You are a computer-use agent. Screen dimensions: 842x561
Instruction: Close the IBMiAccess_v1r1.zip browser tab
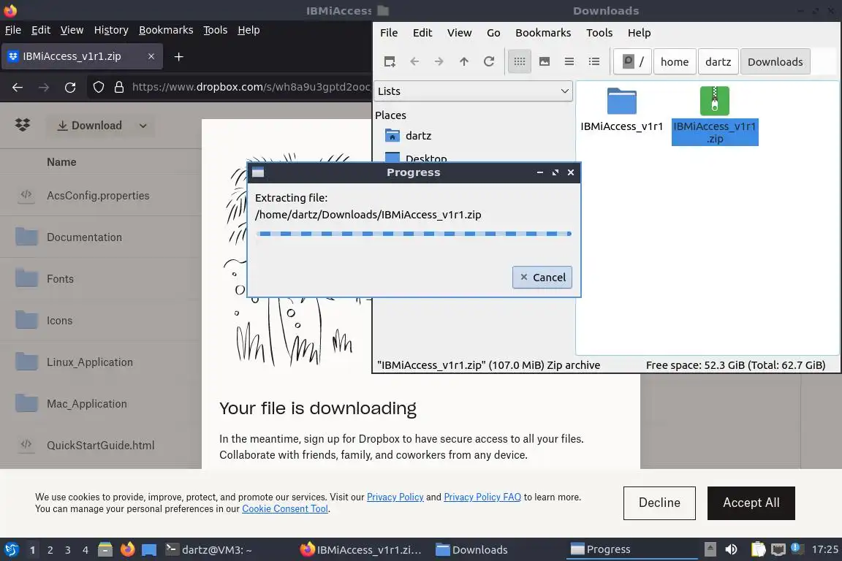(151, 56)
